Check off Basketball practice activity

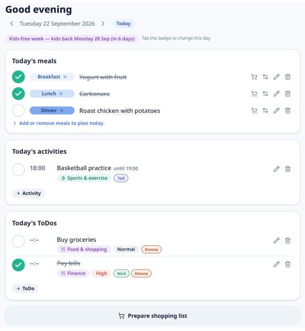[x=18, y=169]
